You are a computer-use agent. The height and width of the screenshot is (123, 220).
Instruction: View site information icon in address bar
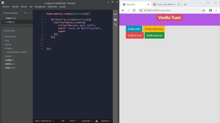tap(141, 11)
